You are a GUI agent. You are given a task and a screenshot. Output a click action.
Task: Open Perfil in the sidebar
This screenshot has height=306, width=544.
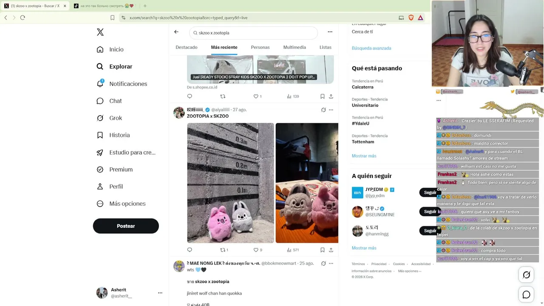(110, 187)
